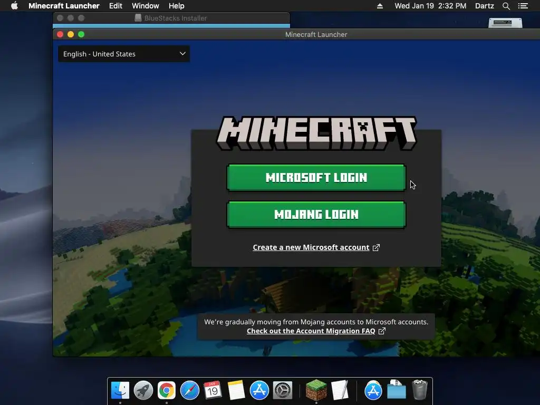Image resolution: width=540 pixels, height=405 pixels.
Task: Open the yellow Notes icon in Dock
Action: click(236, 390)
